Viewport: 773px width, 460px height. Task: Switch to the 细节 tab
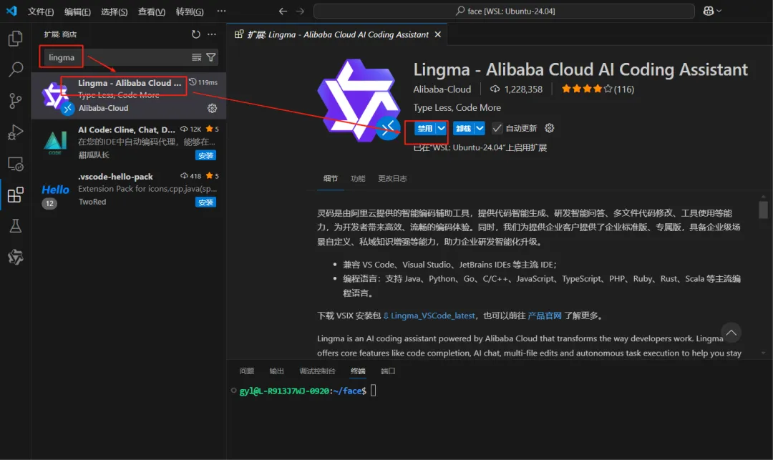point(330,178)
